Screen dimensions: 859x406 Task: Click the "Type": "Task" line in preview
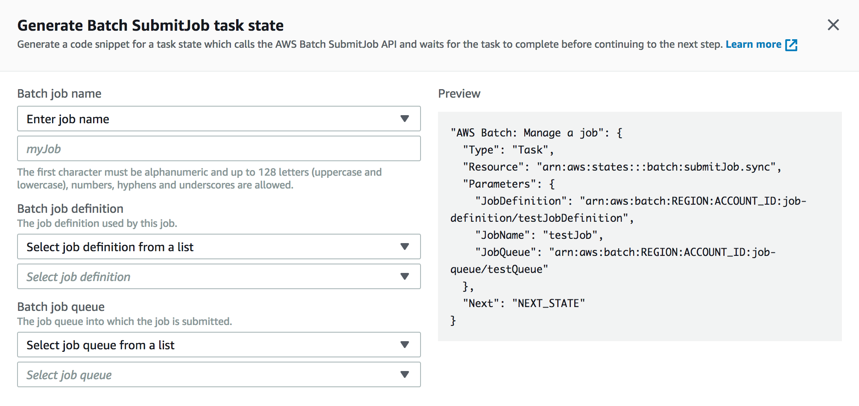(508, 150)
